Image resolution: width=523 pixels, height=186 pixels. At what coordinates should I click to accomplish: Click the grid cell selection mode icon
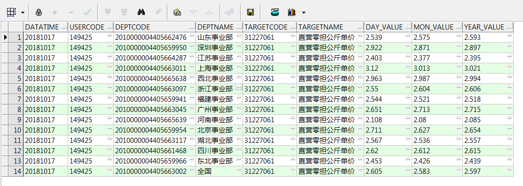(x=11, y=13)
